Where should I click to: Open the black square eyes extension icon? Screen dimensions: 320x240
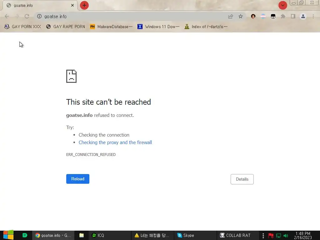(x=273, y=16)
